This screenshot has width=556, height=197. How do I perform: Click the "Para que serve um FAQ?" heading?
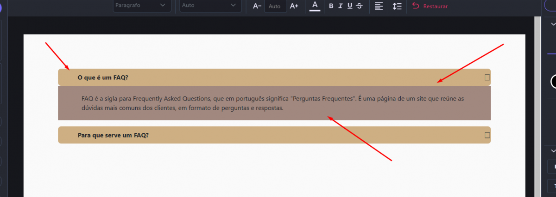click(x=113, y=135)
